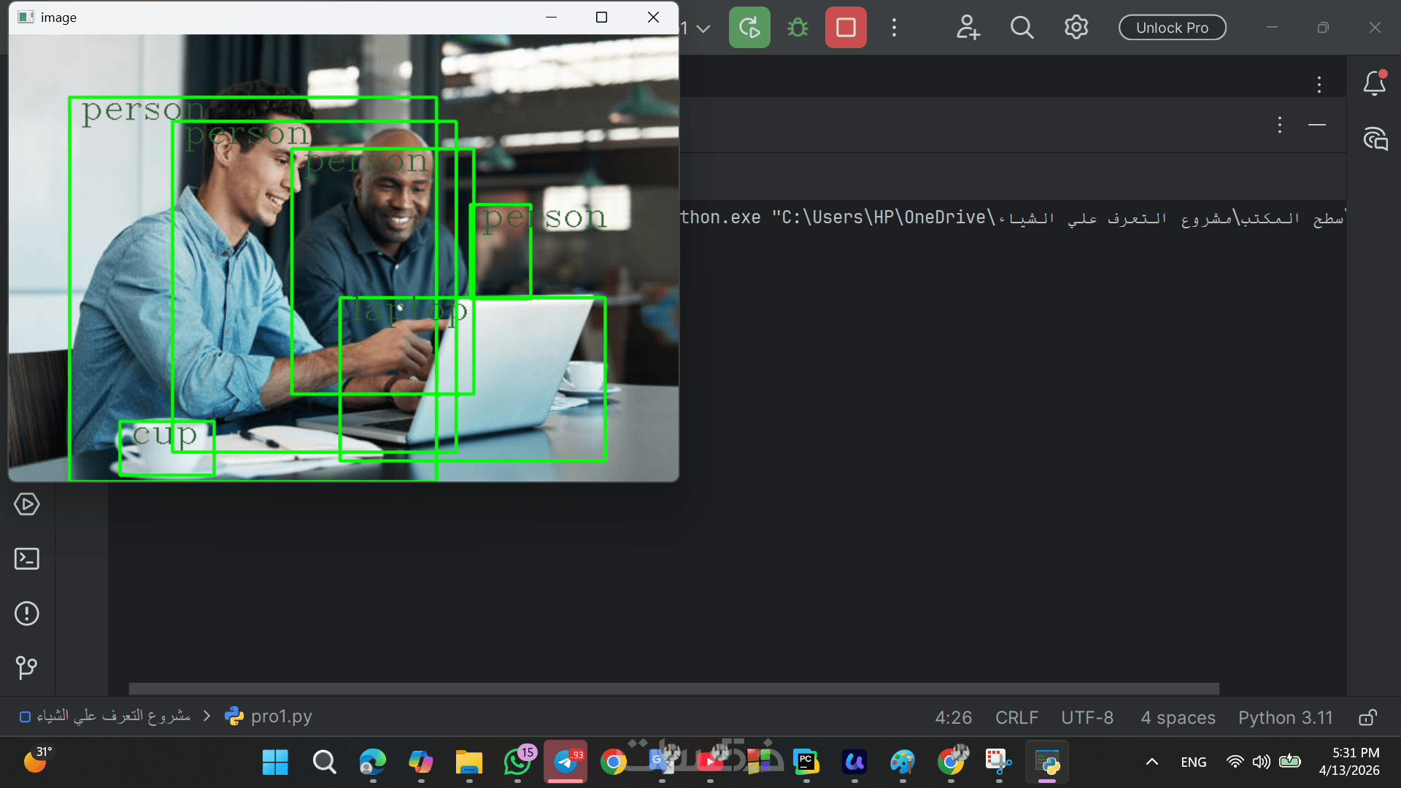This screenshot has width=1401, height=788.
Task: Open WhatsApp from the taskbar
Action: tap(517, 762)
